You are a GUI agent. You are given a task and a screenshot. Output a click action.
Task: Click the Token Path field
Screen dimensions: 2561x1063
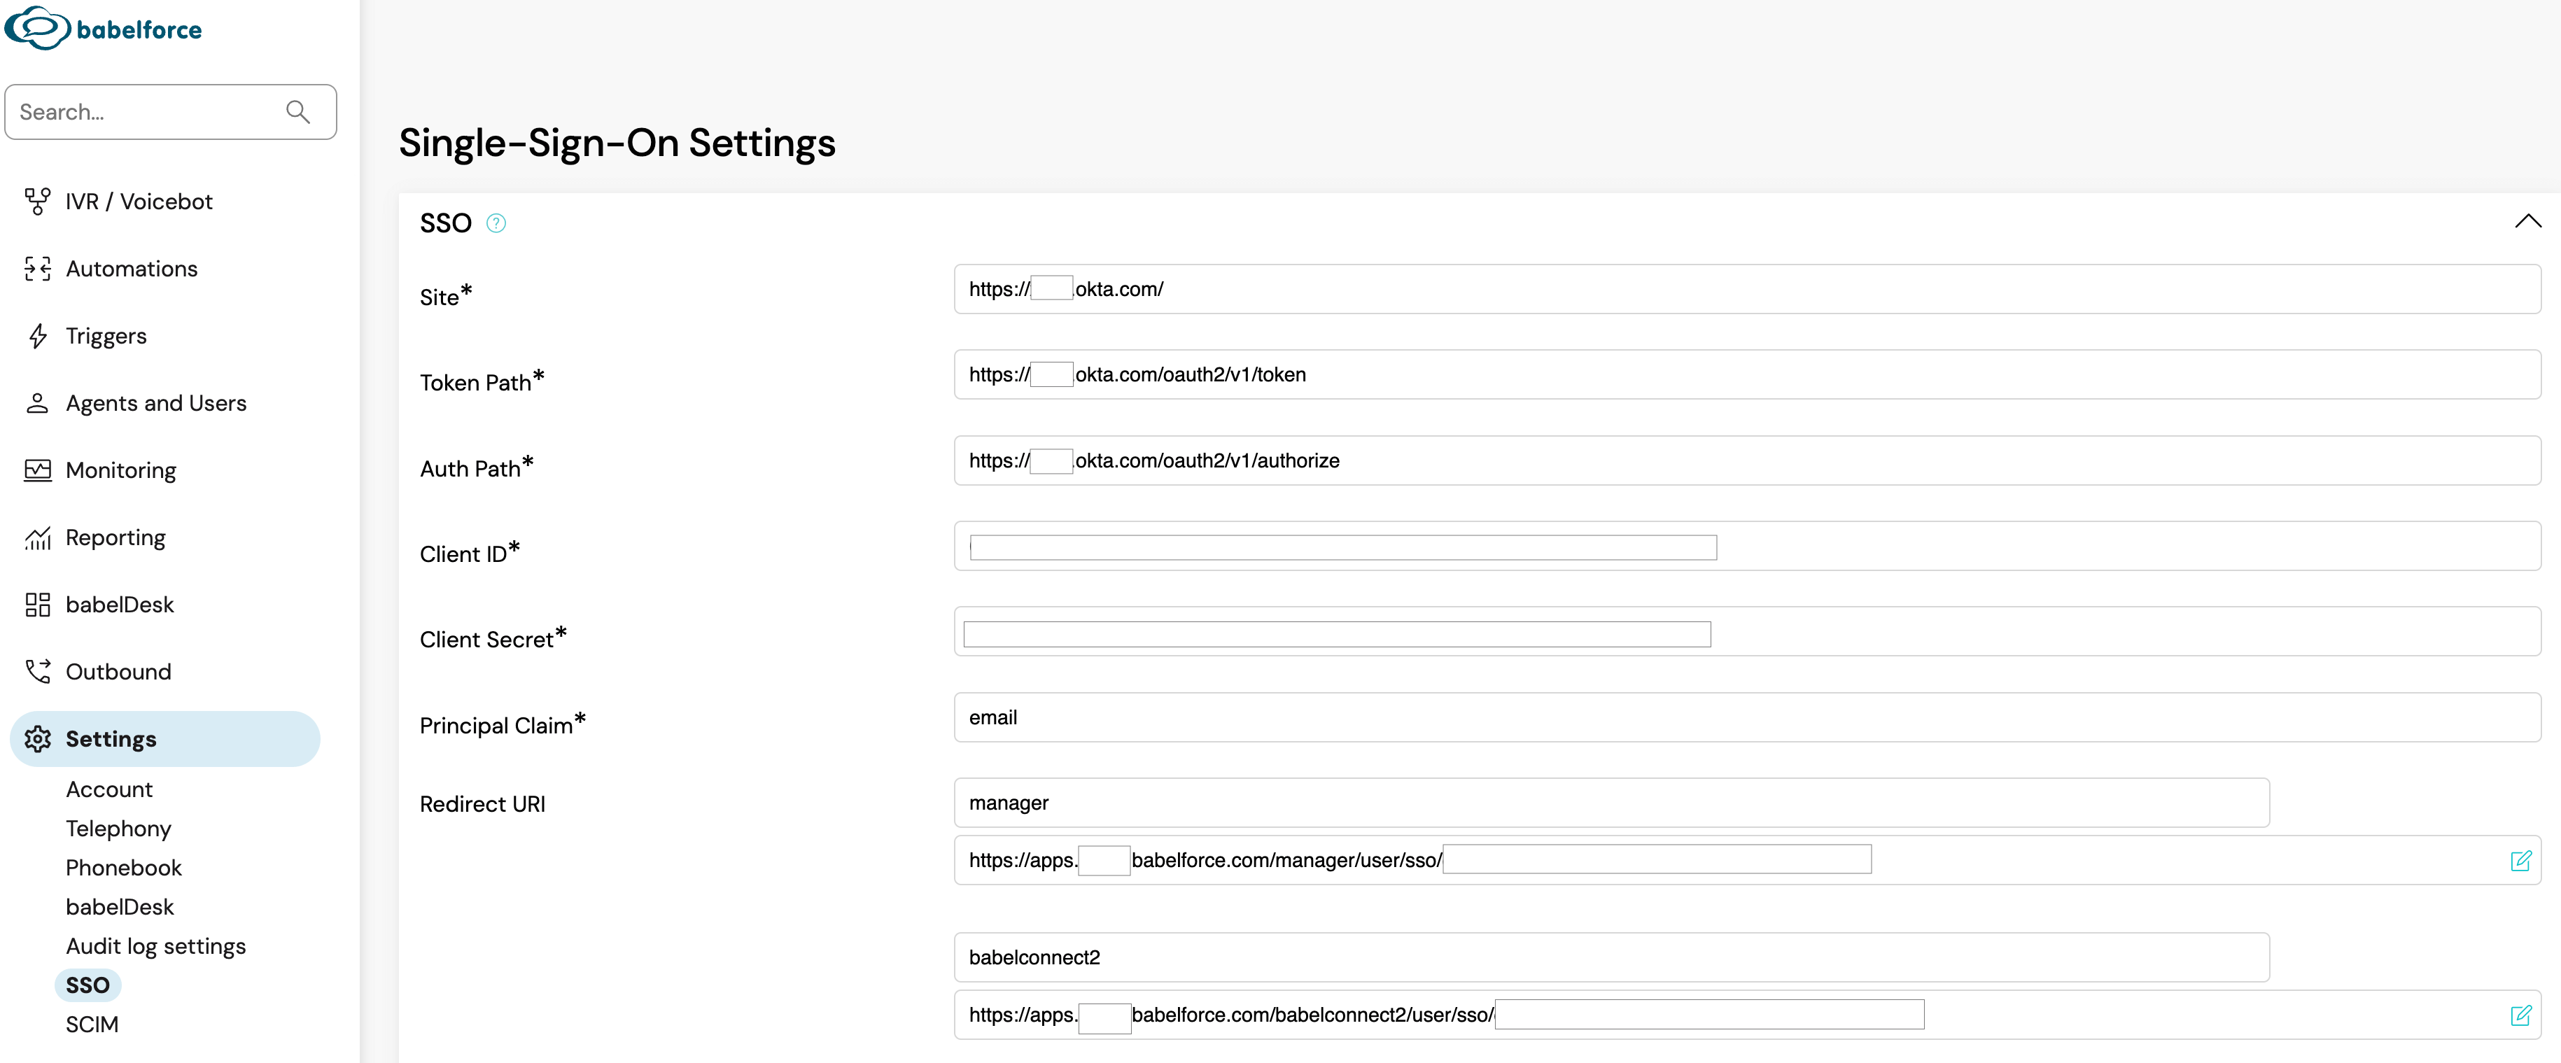coord(1747,375)
